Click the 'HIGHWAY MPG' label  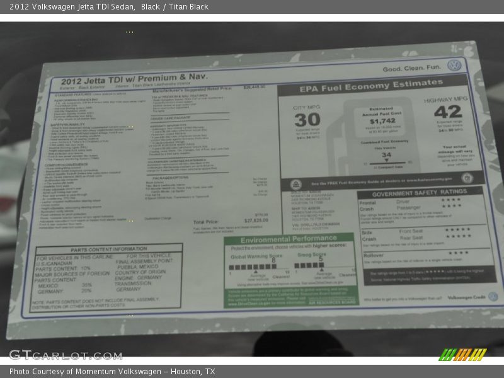tap(446, 100)
